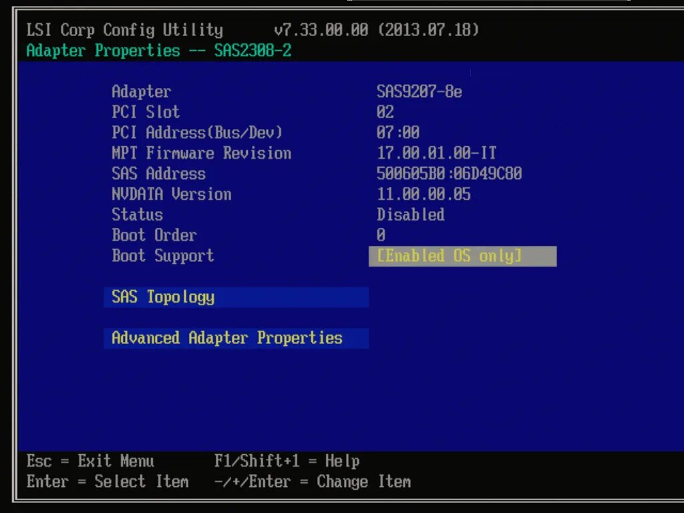
Task: Change the Boot Support Enabled OS only field
Action: pyautogui.click(x=462, y=256)
